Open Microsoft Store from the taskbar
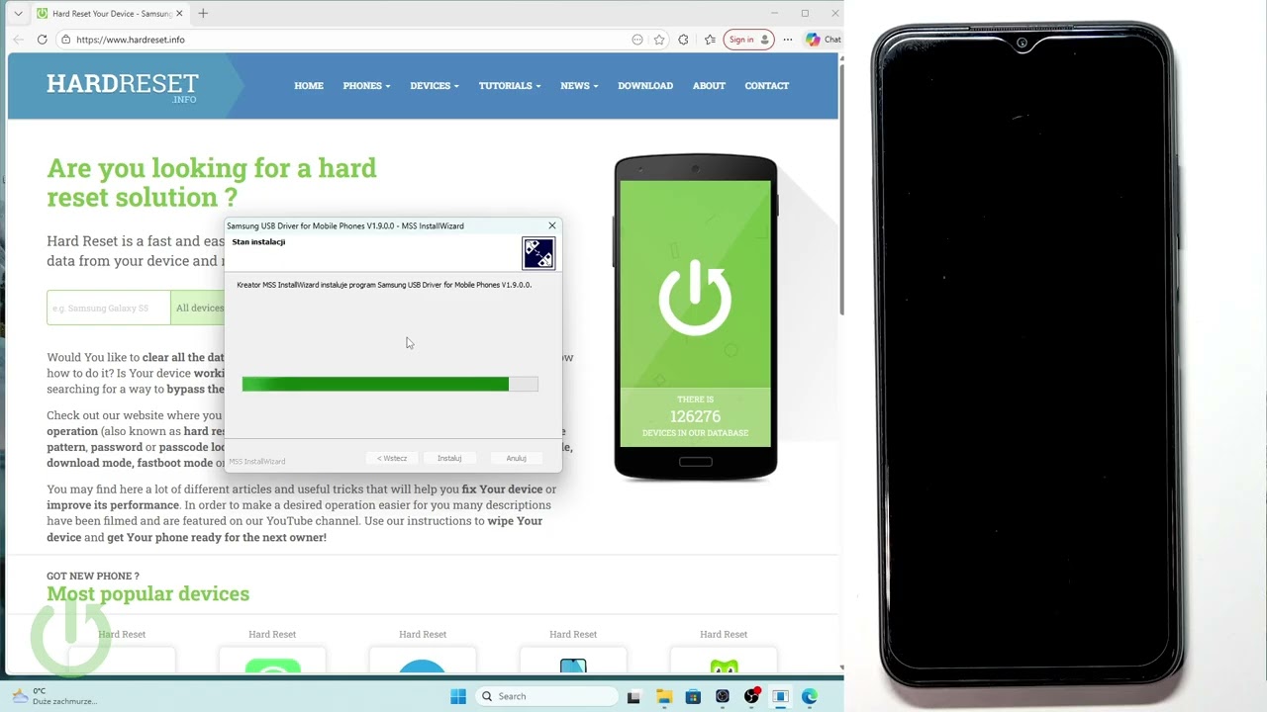Image resolution: width=1267 pixels, height=712 pixels. [x=693, y=696]
